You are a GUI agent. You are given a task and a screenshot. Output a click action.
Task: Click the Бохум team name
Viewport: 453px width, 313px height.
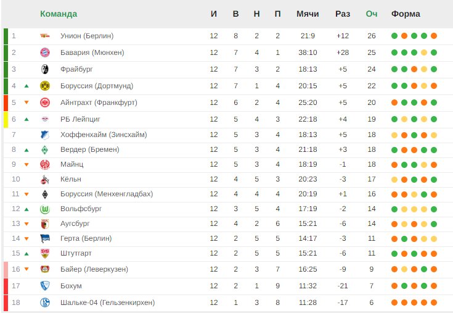click(71, 286)
